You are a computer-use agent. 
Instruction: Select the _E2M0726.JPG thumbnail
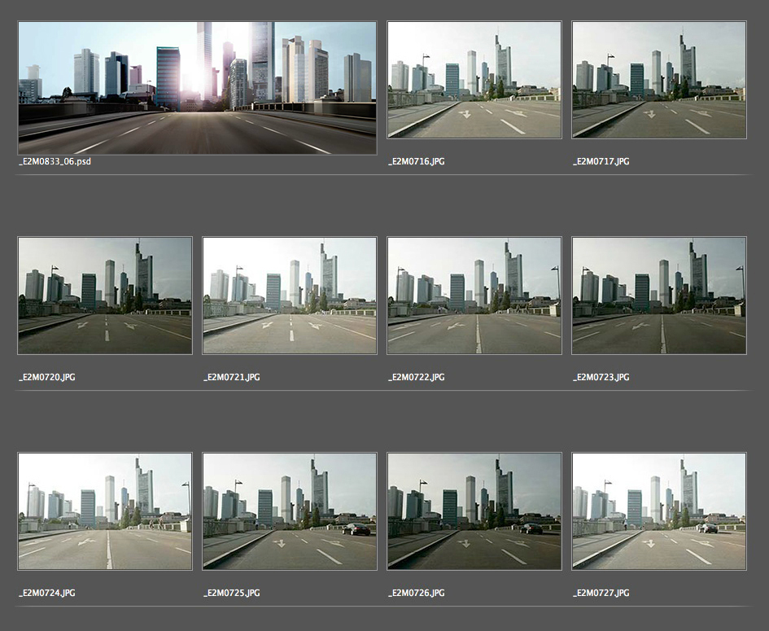click(474, 511)
